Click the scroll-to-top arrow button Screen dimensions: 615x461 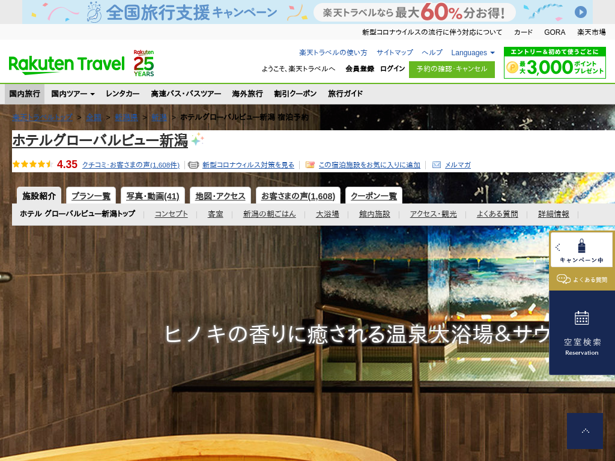[585, 431]
